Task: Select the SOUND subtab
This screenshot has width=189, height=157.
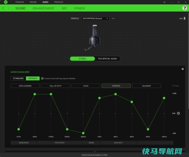Action: pyautogui.click(x=20, y=8)
